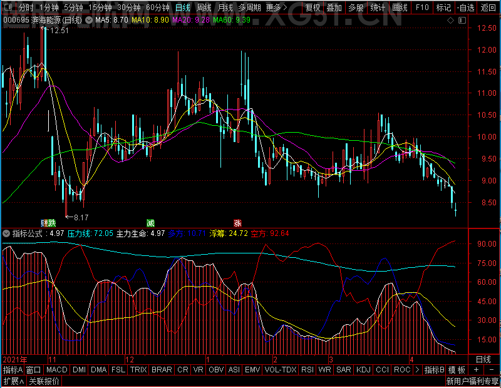The width and height of the screenshot is (501, 388).
Task: Select the 30分钟 period
Action: click(x=129, y=8)
